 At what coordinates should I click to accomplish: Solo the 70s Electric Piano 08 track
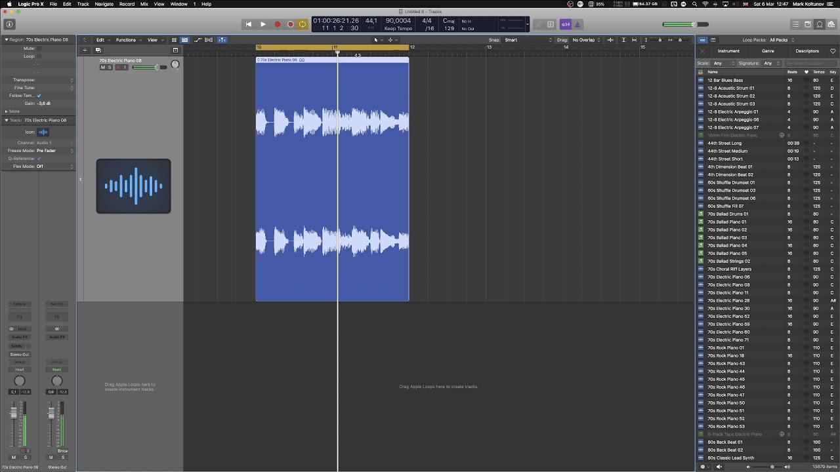pyautogui.click(x=109, y=68)
